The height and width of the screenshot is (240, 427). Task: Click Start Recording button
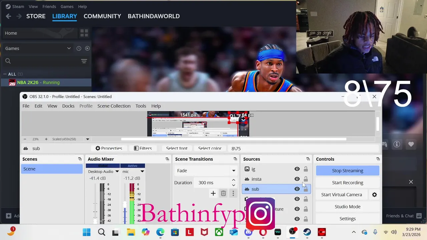(x=348, y=183)
